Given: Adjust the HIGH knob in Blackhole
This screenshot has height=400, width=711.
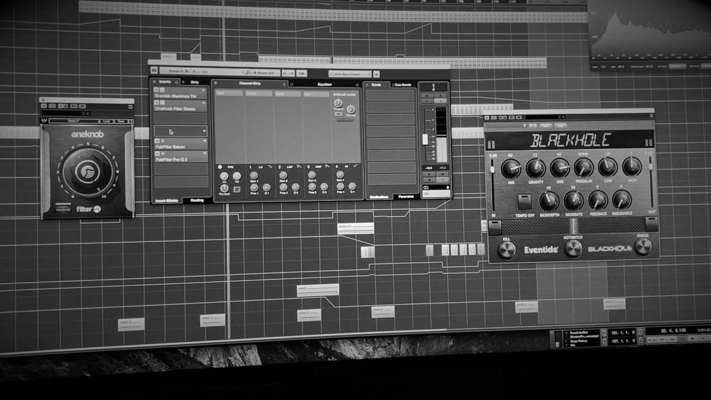Looking at the screenshot, I should tap(632, 166).
